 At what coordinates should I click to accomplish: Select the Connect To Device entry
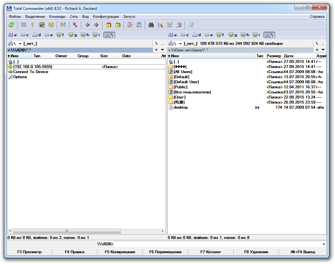tap(30, 72)
